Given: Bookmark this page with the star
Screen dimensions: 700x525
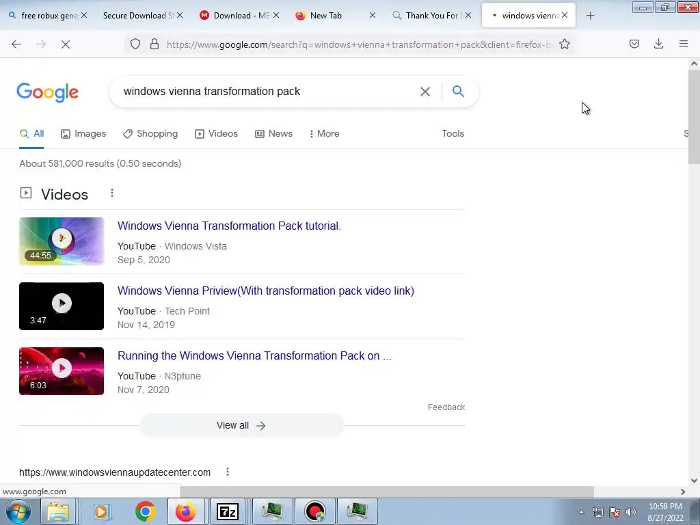Looking at the screenshot, I should click(x=564, y=44).
